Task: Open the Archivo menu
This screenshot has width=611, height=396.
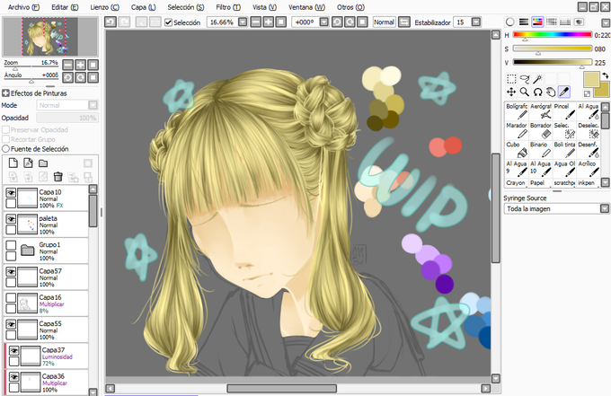Action: point(23,7)
